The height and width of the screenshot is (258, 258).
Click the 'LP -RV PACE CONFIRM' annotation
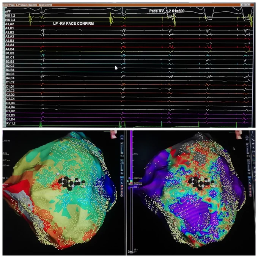73,24
